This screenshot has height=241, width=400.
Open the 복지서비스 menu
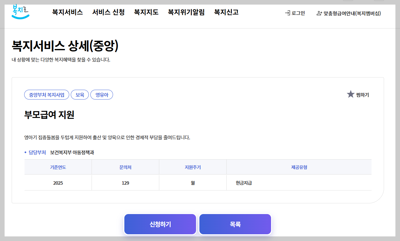[68, 12]
